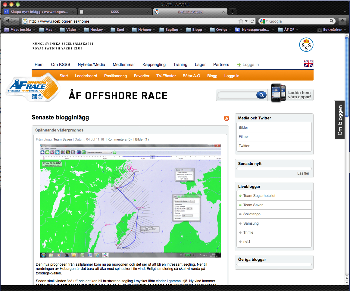The height and width of the screenshot is (291, 350).
Task: Close the KSSS tab
Action: [148, 12]
